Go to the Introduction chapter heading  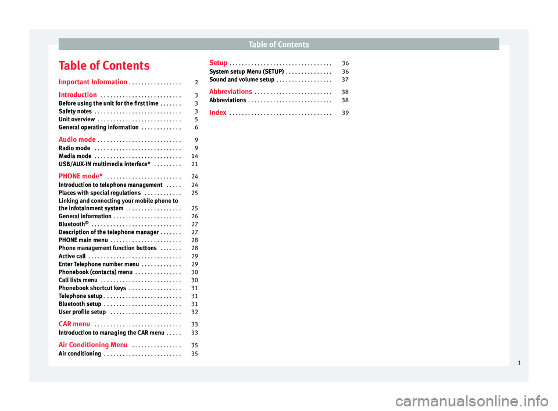point(78,95)
